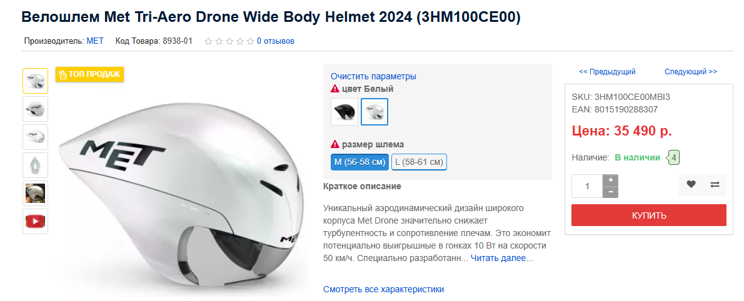
Task: Click the first rating star
Action: click(x=208, y=41)
